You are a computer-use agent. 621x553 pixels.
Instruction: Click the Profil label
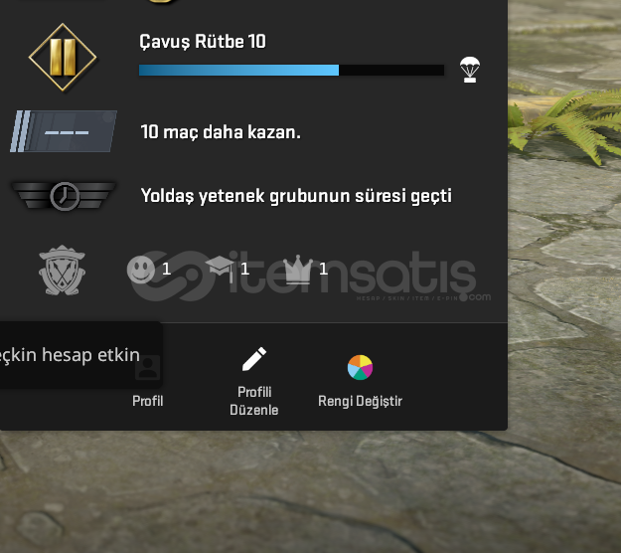[148, 401]
